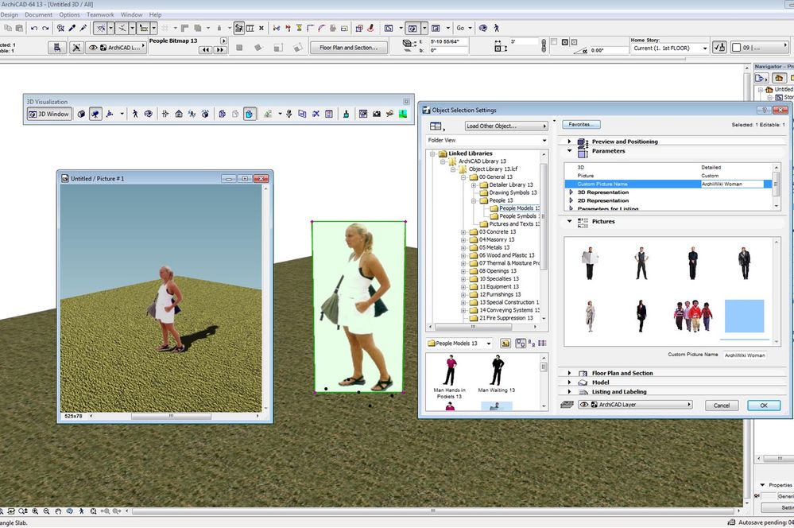Image resolution: width=794 pixels, height=528 pixels.
Task: Toggle the checkbox next to layer 09
Action: coord(736,48)
